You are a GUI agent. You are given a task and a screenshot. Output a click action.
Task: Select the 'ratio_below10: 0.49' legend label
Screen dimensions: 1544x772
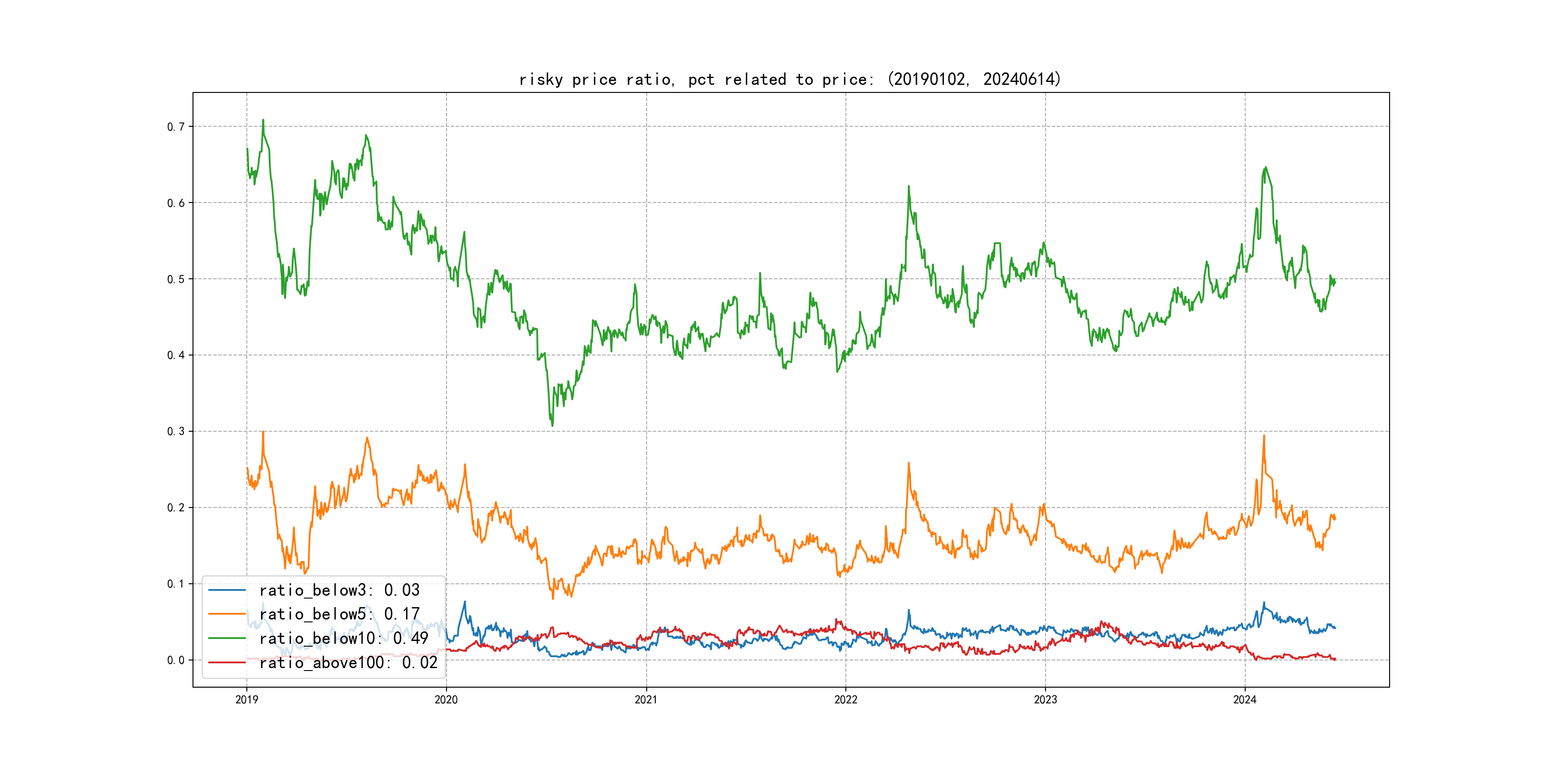pos(344,639)
